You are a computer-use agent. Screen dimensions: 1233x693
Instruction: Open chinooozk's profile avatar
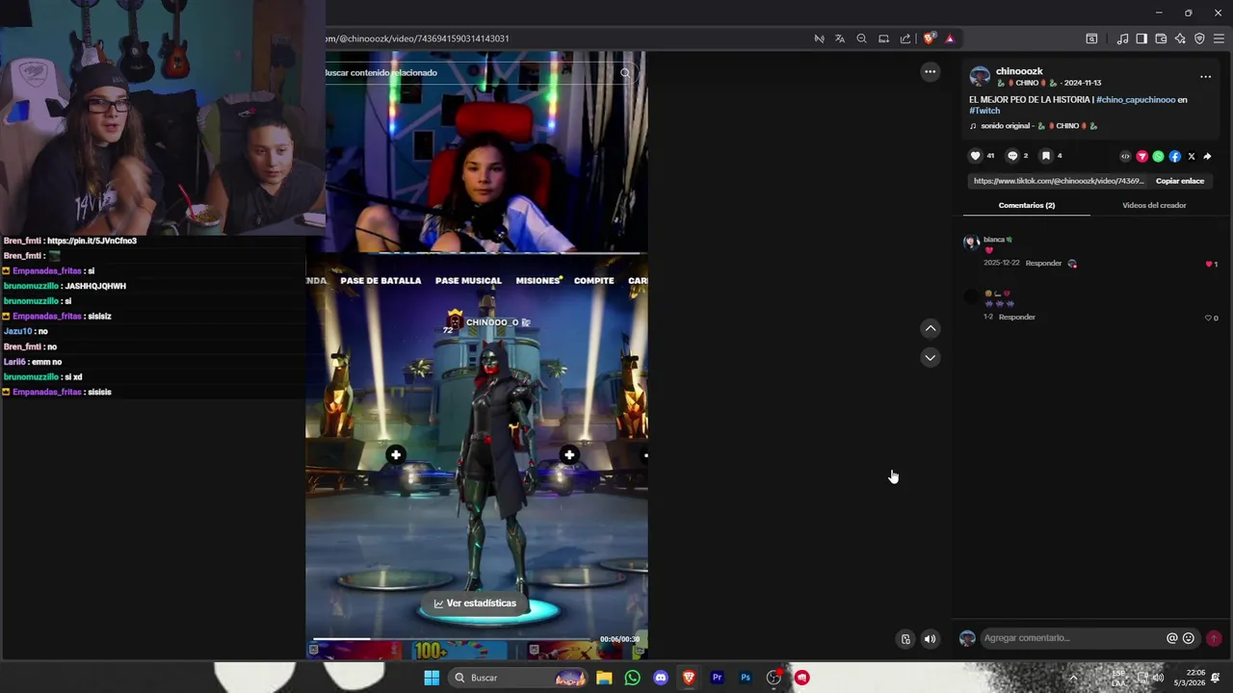coord(980,76)
